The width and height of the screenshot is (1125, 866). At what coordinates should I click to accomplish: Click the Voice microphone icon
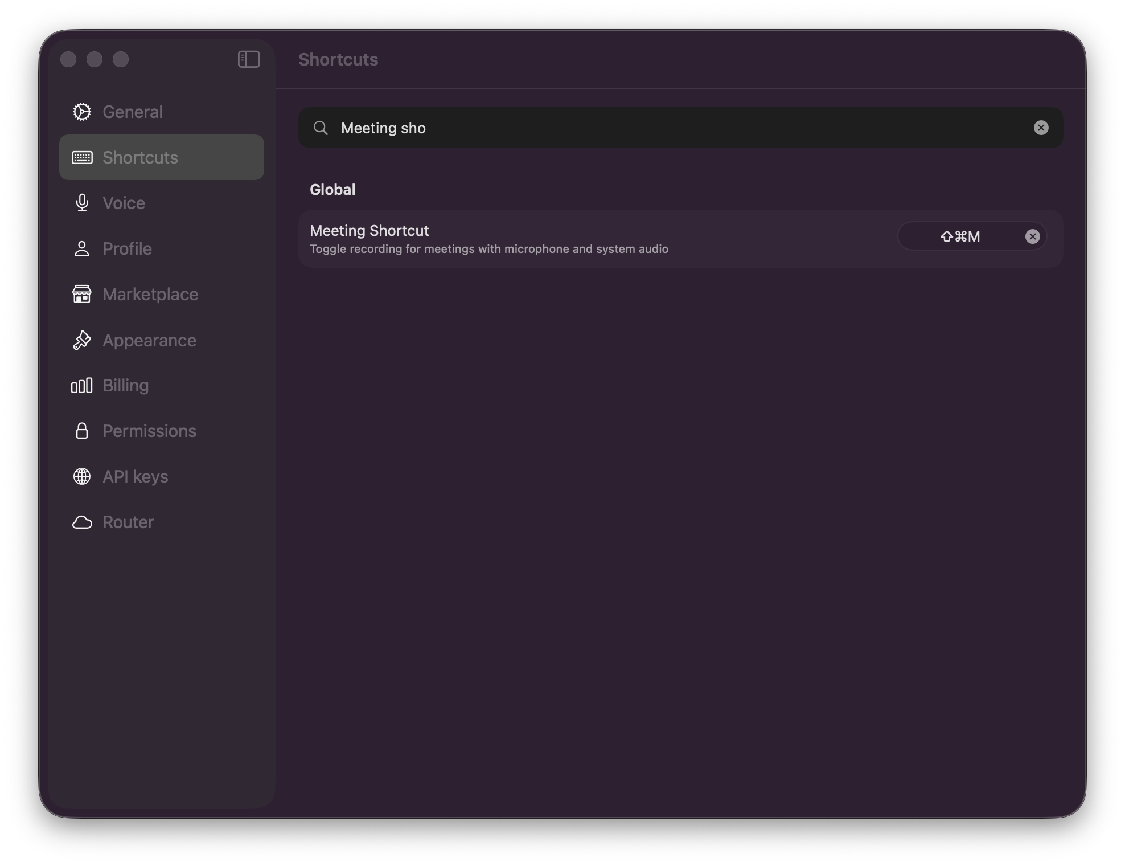pyautogui.click(x=82, y=203)
